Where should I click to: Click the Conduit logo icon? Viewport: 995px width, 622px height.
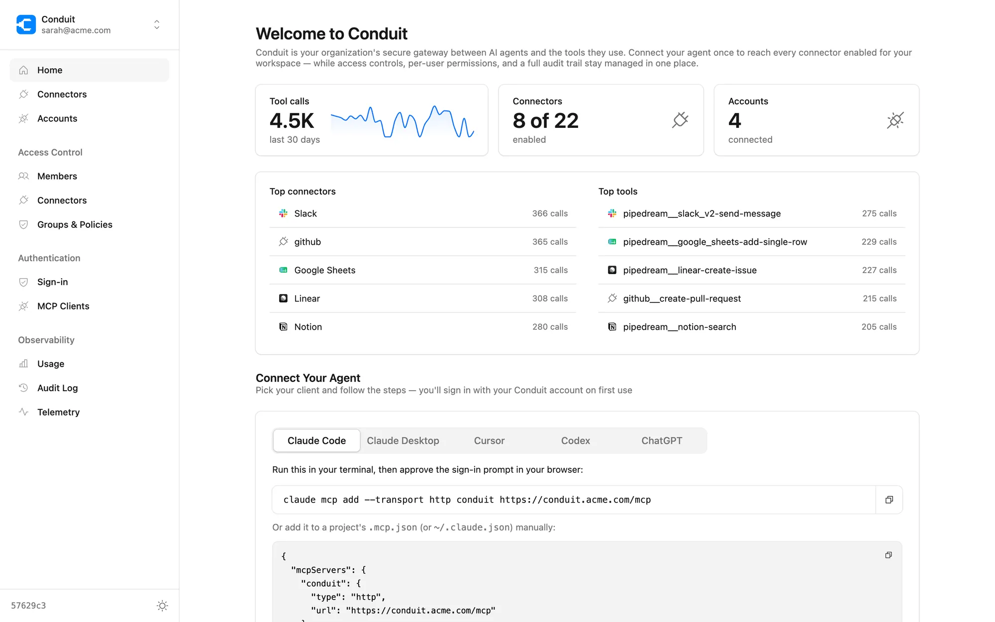[26, 24]
